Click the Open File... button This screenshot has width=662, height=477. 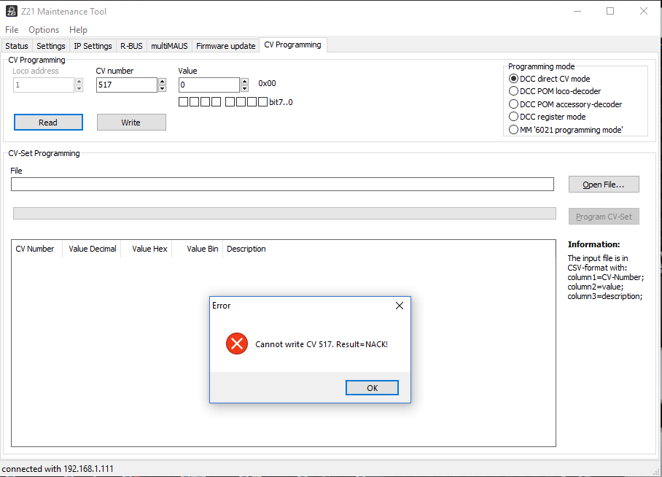pos(603,185)
